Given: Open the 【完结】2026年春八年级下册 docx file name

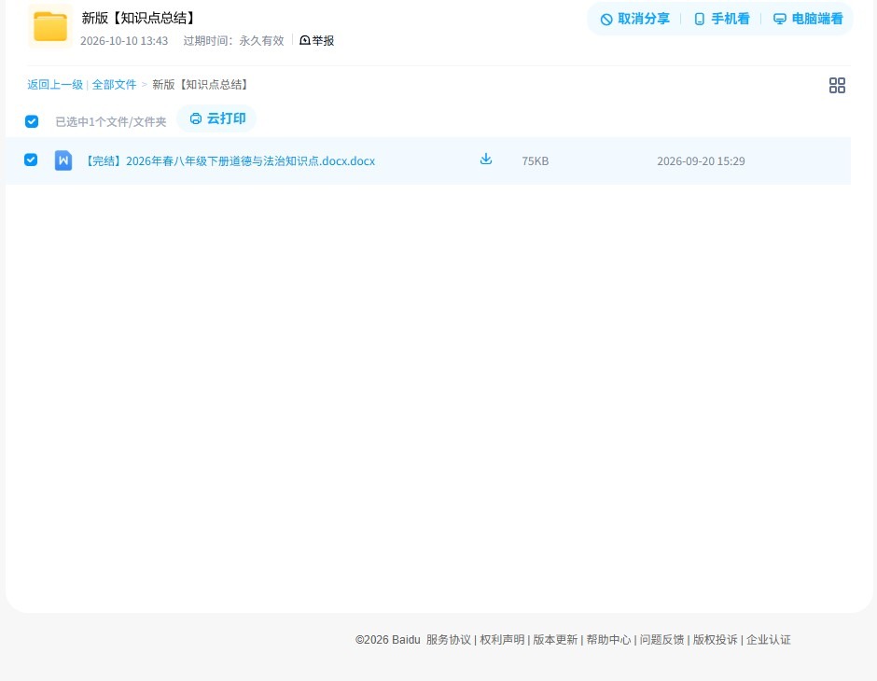Looking at the screenshot, I should pyautogui.click(x=229, y=161).
